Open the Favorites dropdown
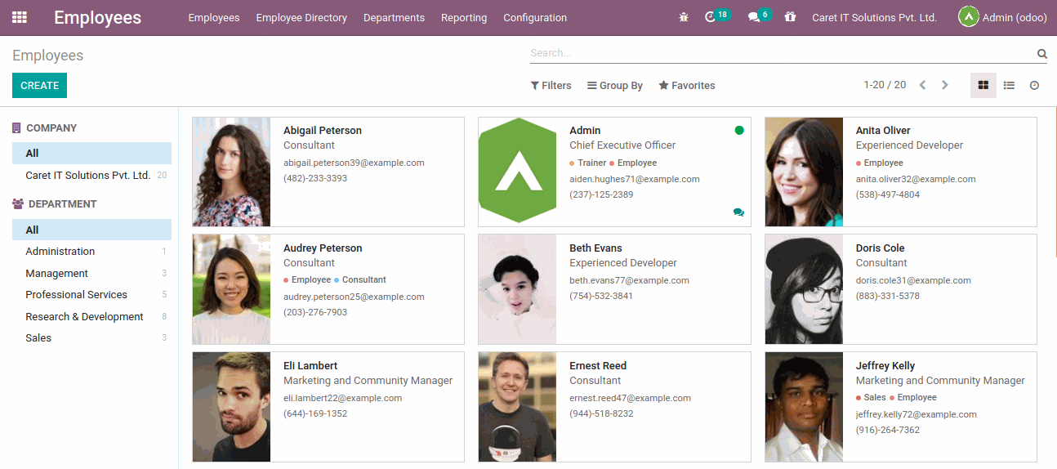The image size is (1057, 469). (x=687, y=86)
